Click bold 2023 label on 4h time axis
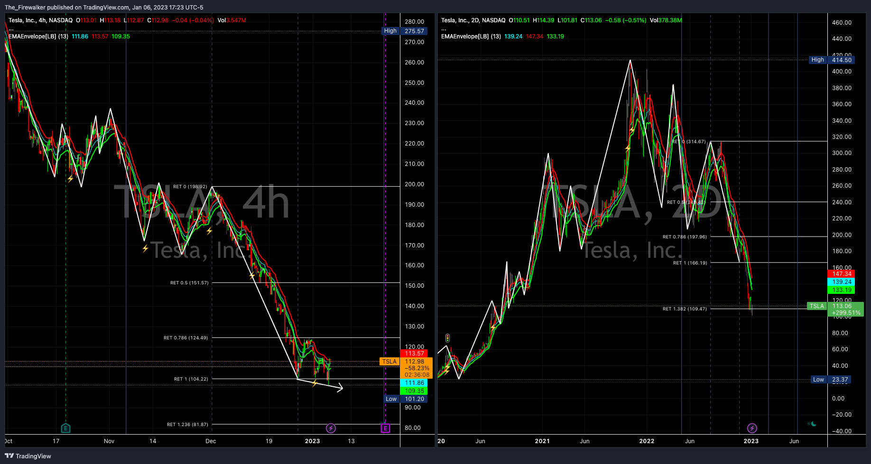The height and width of the screenshot is (464, 871). coord(312,441)
